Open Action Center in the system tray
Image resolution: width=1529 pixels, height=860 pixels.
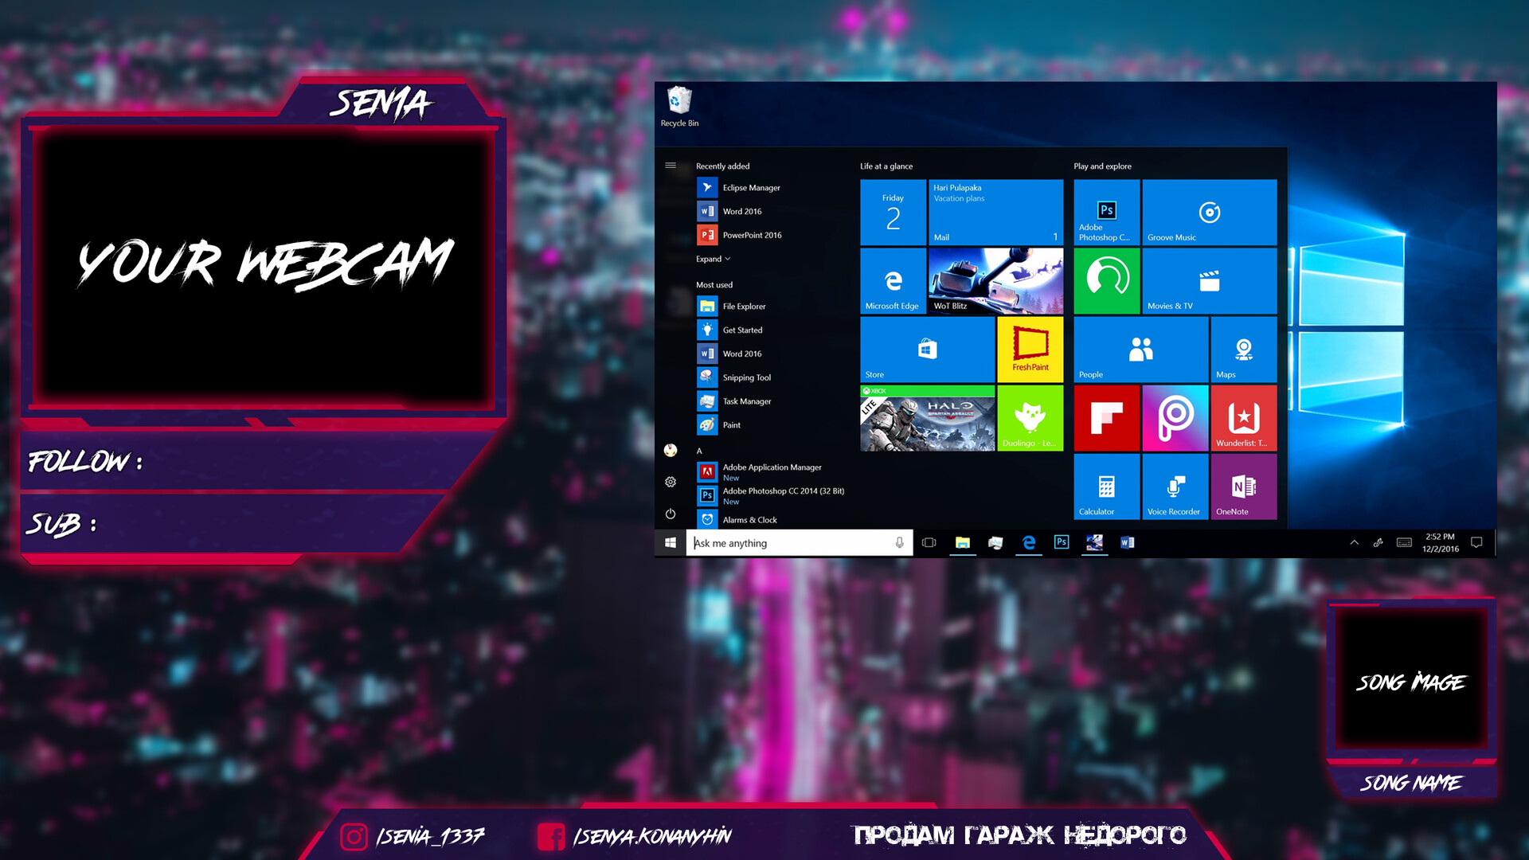[1477, 542]
